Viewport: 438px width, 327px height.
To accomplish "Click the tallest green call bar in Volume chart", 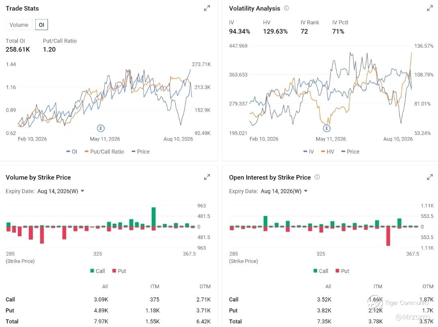I will point(154,217).
